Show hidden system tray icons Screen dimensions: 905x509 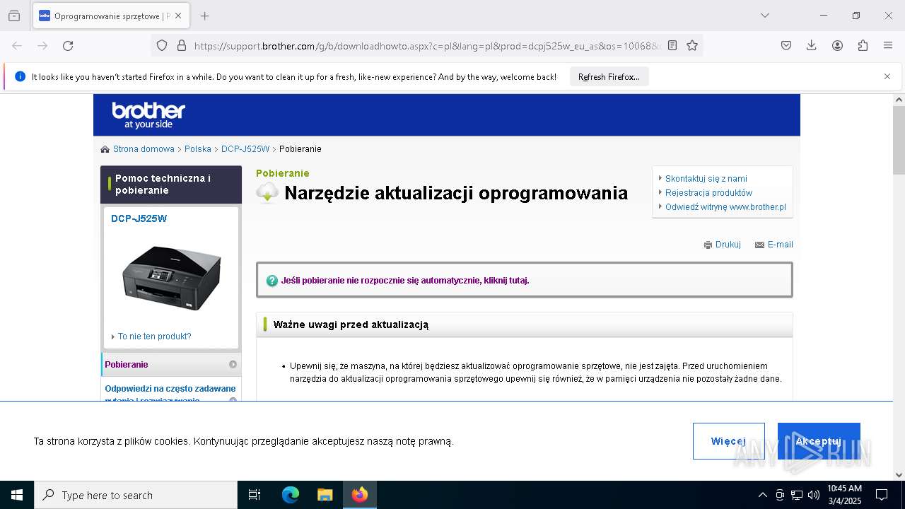[x=762, y=495]
